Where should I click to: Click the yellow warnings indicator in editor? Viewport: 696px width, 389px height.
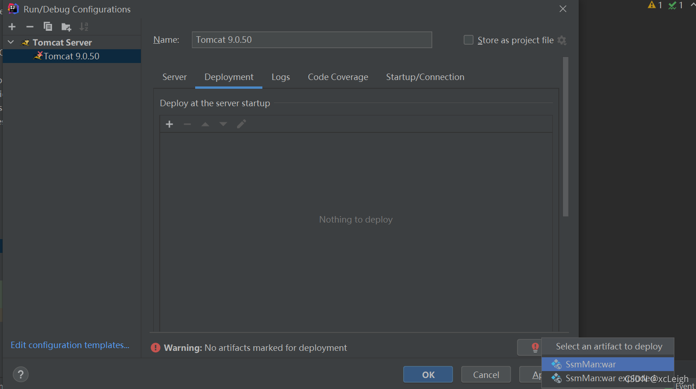(x=655, y=5)
